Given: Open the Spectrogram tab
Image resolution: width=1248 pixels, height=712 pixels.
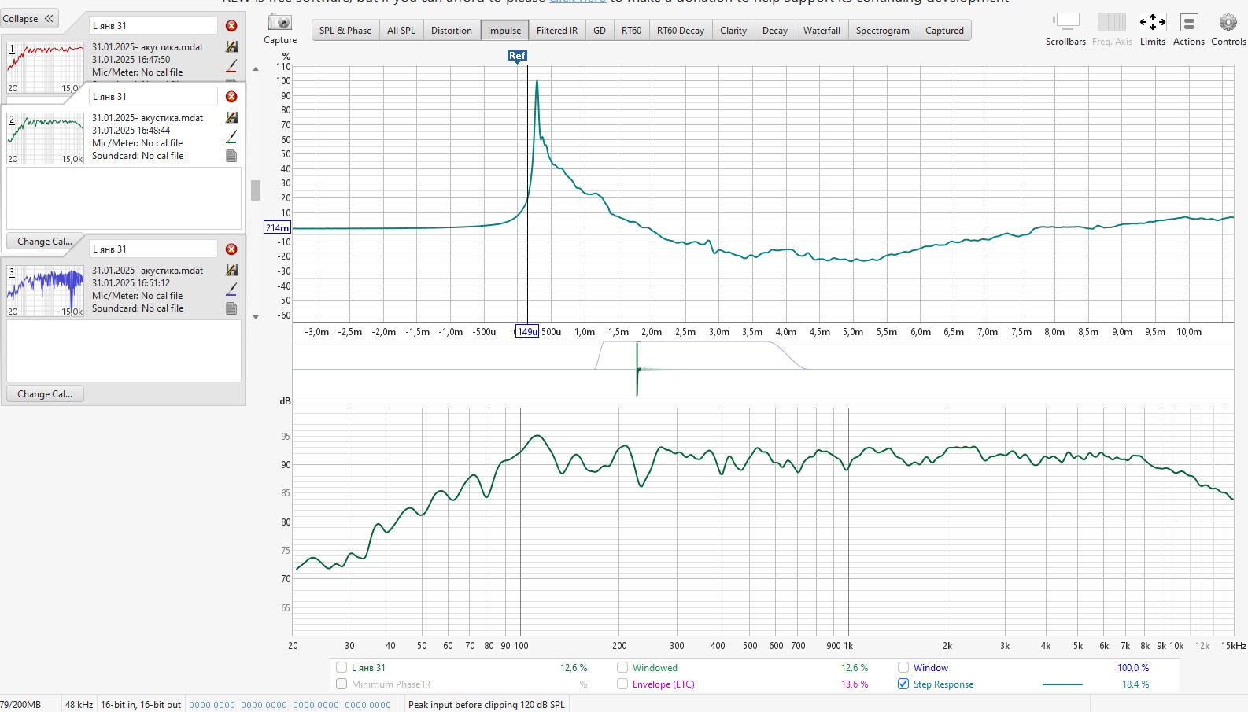Looking at the screenshot, I should coord(883,31).
